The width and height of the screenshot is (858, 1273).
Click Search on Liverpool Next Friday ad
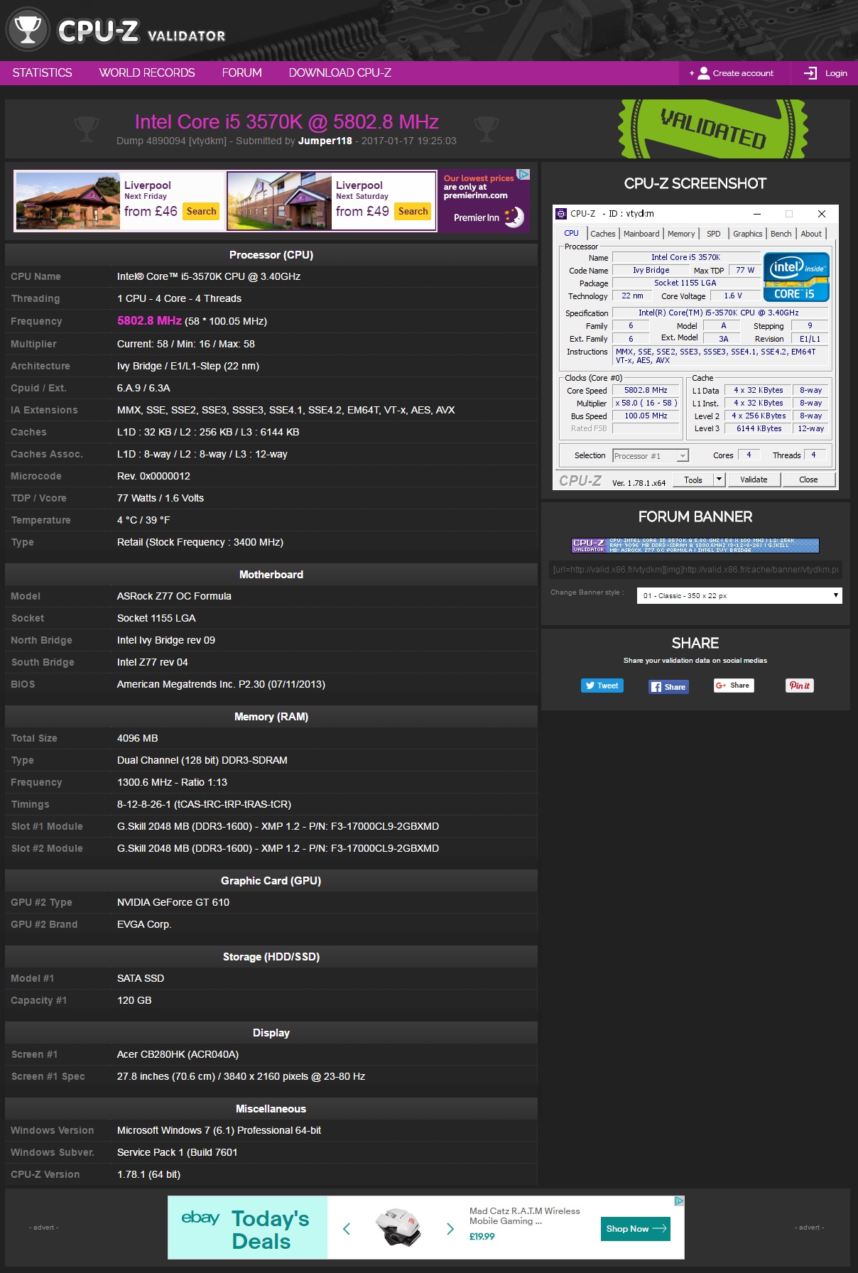point(202,211)
